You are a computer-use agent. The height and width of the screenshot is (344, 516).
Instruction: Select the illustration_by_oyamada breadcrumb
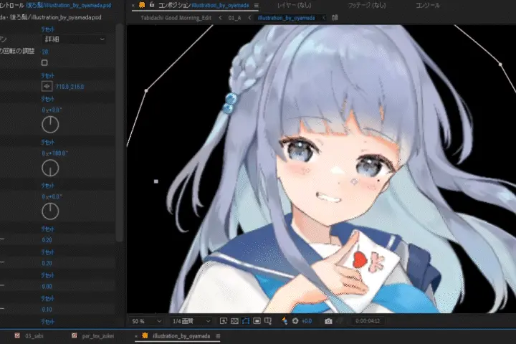[x=286, y=18]
